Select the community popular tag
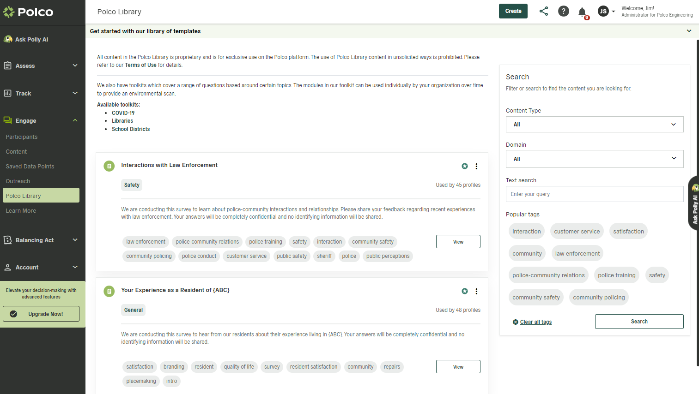 click(527, 254)
